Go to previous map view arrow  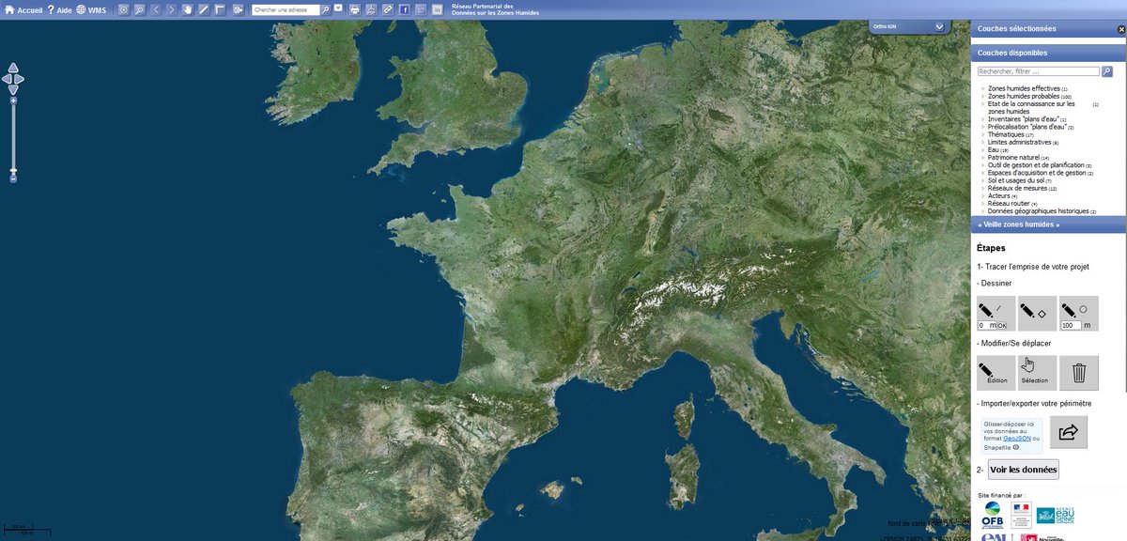coord(156,9)
